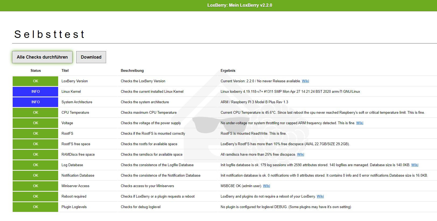Click description 'Checks for debug loglevel'
437x221 pixels.
click(x=141, y=207)
